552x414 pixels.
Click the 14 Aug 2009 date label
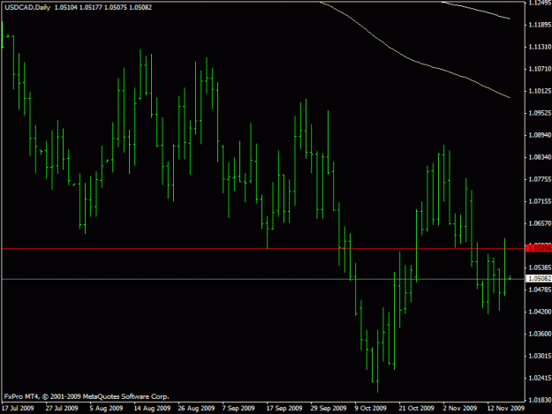(x=152, y=408)
